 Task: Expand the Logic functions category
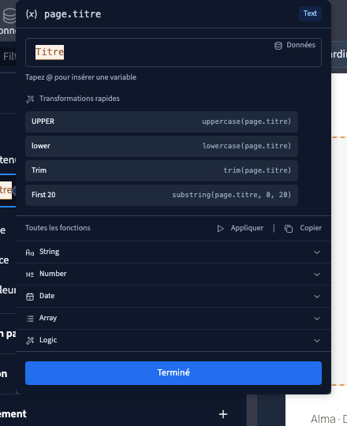173,341
